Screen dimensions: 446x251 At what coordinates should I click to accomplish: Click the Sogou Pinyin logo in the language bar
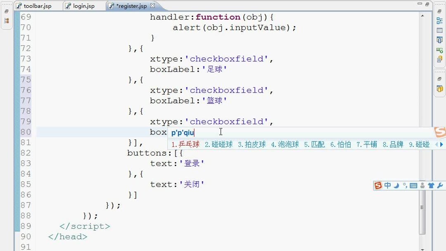click(378, 185)
